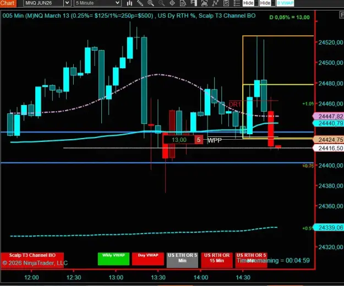
Task: Toggle the US RTH OR 5 Min button
Action: (x=251, y=260)
